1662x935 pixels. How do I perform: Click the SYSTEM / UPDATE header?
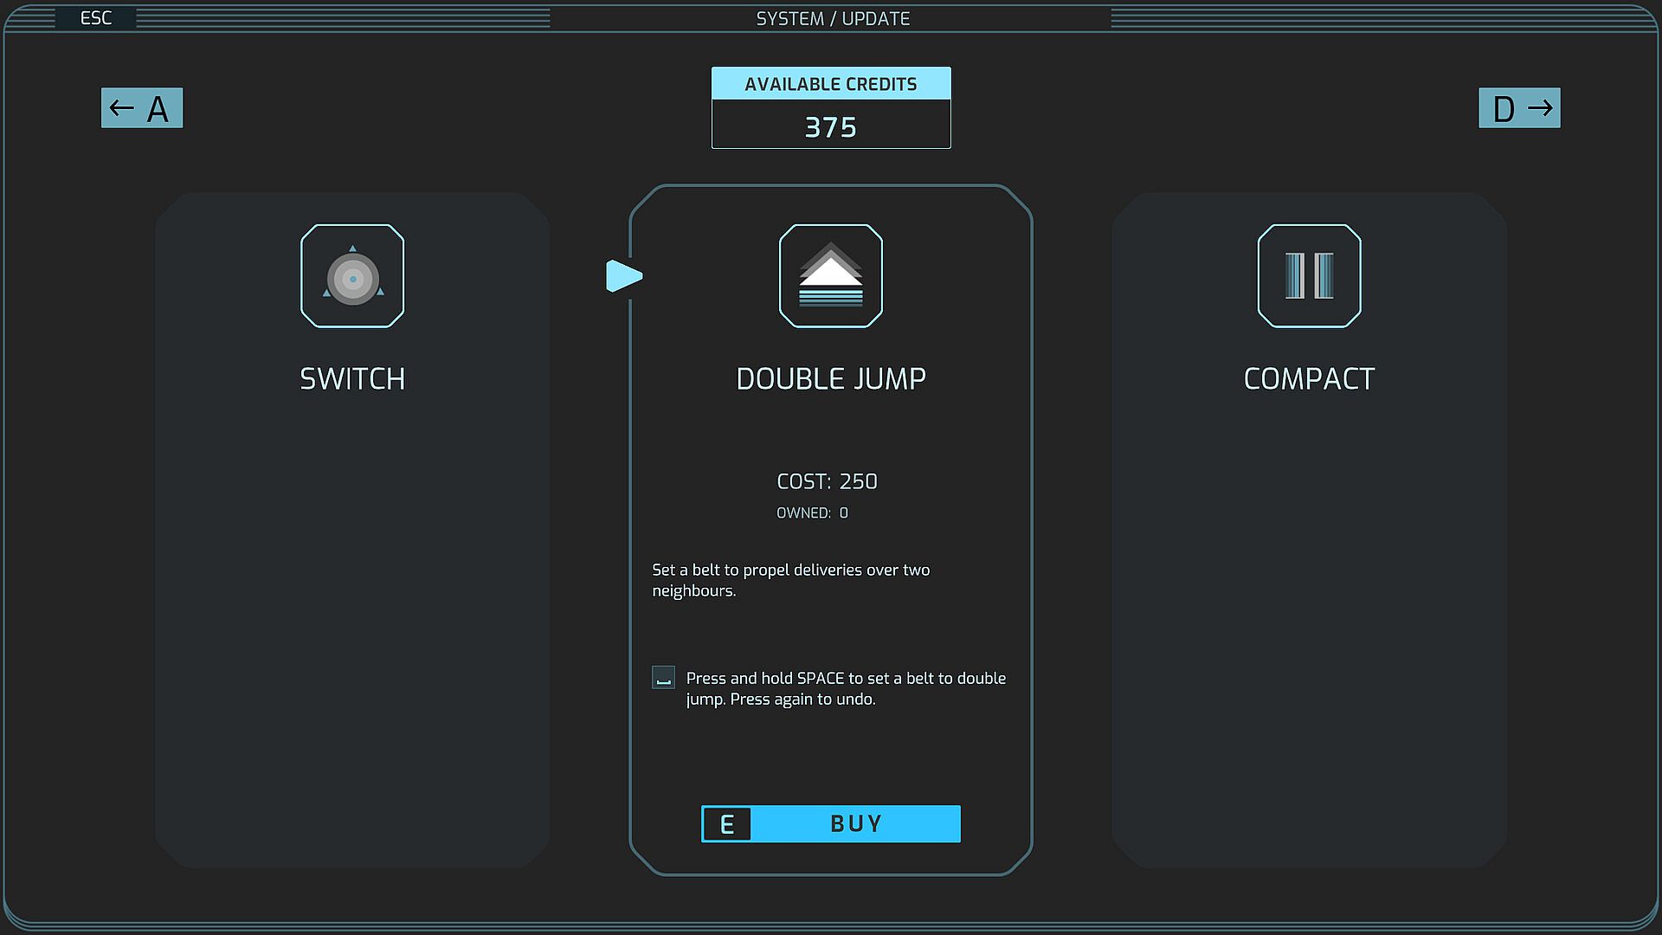click(832, 19)
